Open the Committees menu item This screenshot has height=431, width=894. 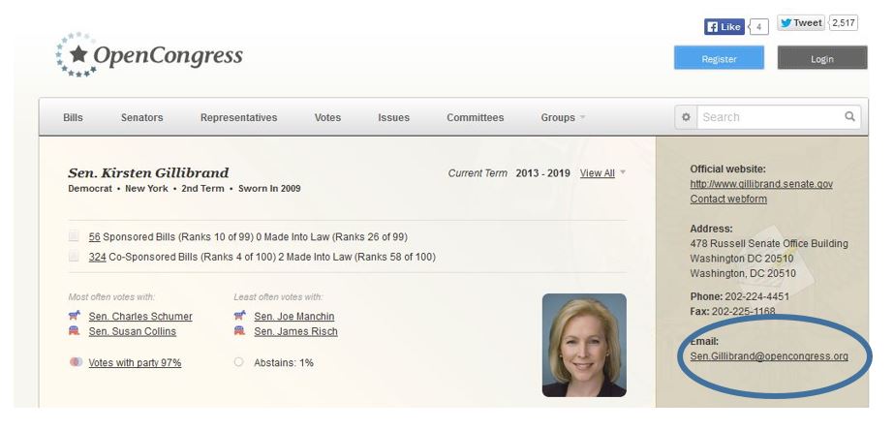476,117
